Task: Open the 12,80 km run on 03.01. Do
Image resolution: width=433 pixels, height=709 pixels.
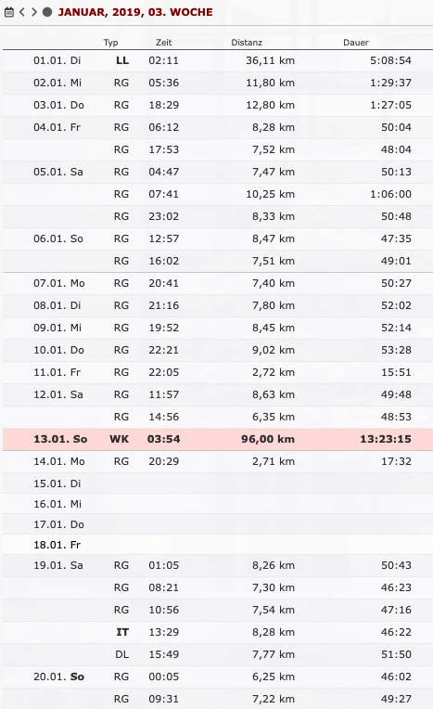Action: (218, 105)
